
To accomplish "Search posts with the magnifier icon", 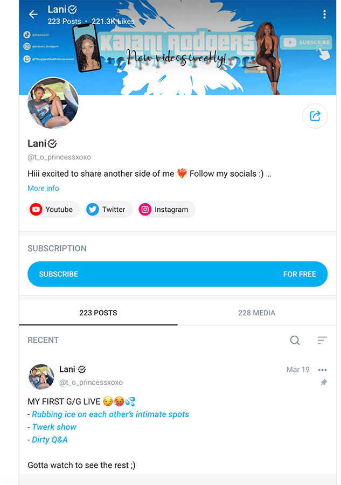I will (295, 340).
